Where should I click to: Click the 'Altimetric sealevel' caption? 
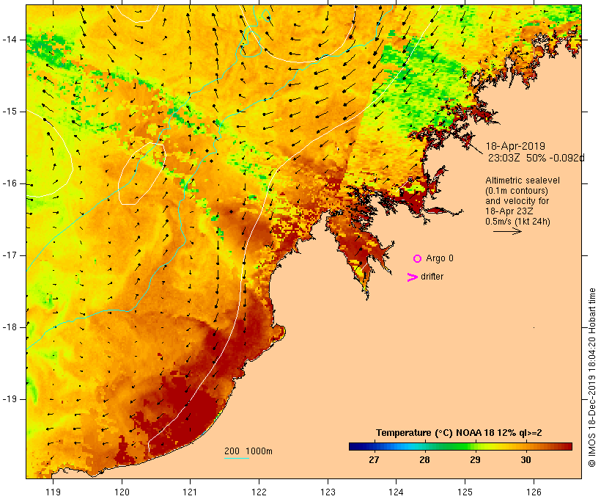(x=523, y=181)
